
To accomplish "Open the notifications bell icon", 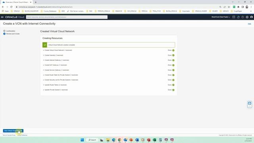I will point(238,17).
